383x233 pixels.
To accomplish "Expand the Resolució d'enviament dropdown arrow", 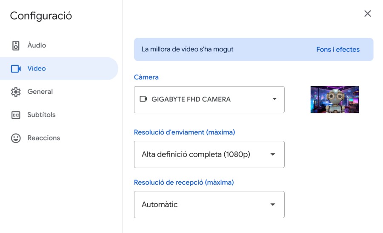I will [x=273, y=154].
